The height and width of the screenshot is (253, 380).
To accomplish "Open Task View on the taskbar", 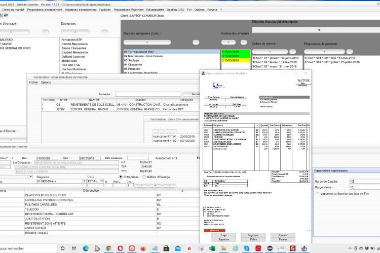I will (x=74, y=248).
